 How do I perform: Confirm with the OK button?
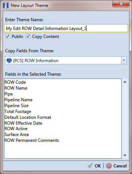[x=94, y=166]
